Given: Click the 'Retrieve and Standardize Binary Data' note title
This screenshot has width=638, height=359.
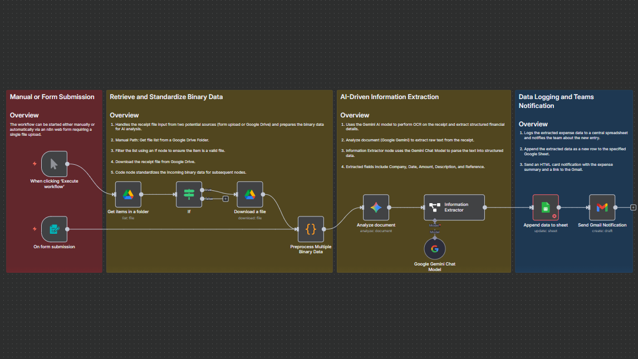Looking at the screenshot, I should [167, 96].
